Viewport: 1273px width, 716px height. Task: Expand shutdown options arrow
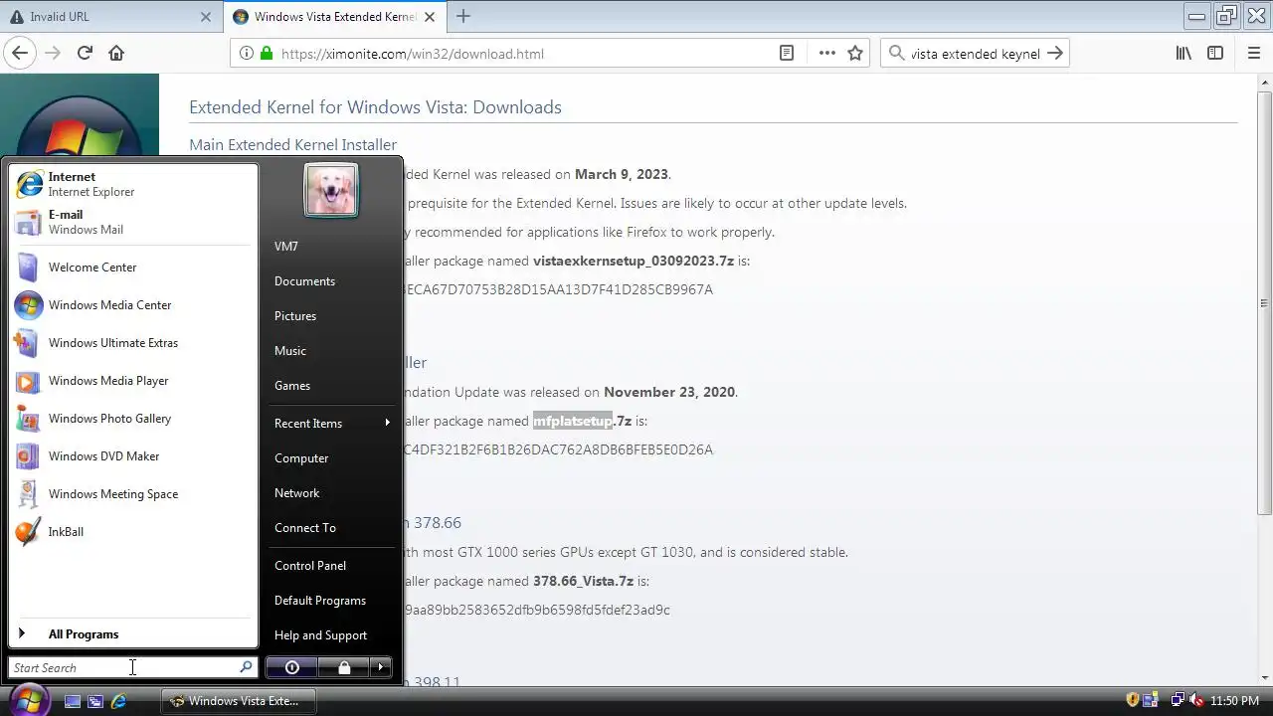click(381, 667)
